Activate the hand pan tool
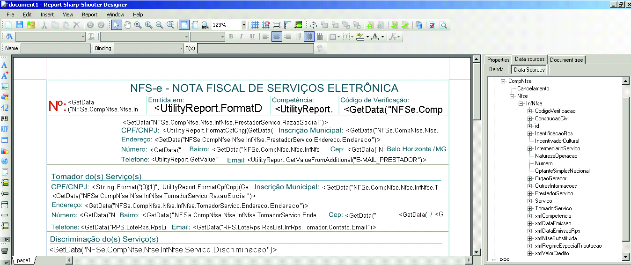The width and height of the screenshot is (631, 265). [127, 25]
